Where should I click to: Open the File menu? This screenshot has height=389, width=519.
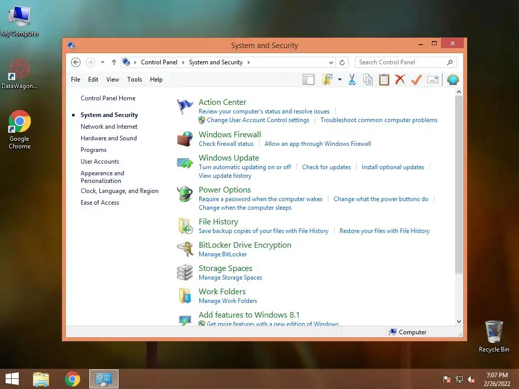click(x=76, y=80)
